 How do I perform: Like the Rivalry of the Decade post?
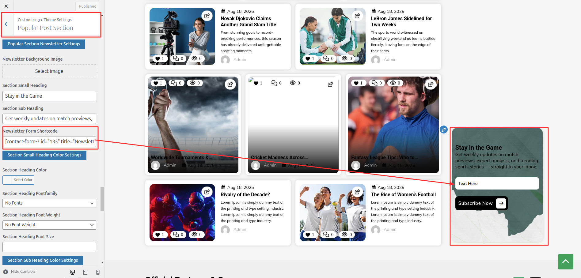pos(158,235)
